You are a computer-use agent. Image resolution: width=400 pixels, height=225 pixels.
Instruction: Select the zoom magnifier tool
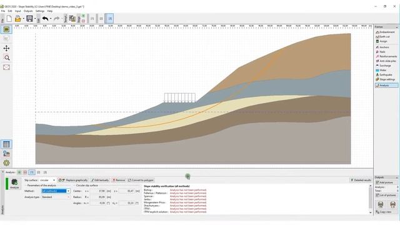point(7,57)
